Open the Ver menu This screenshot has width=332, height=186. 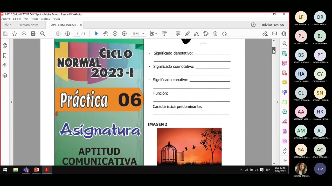(26, 19)
